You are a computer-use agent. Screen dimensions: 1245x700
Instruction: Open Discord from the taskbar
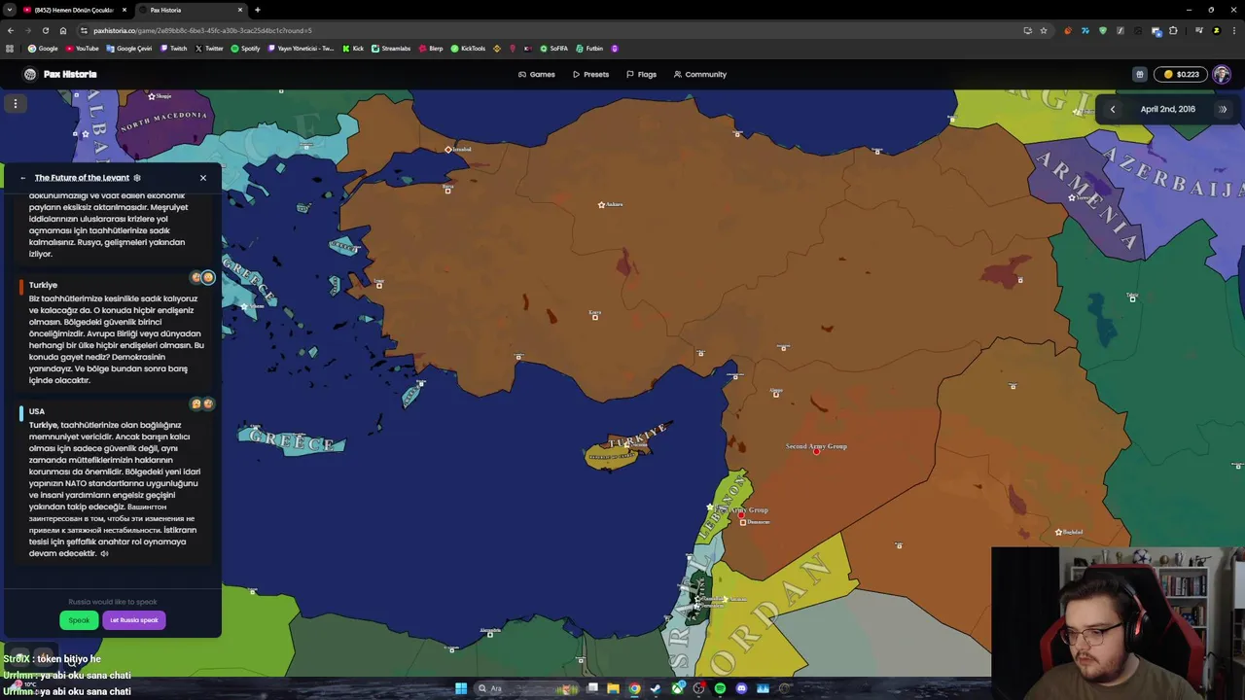(x=741, y=688)
